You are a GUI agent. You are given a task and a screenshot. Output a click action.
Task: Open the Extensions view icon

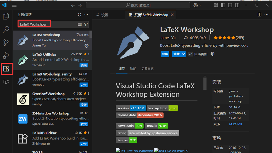tap(6, 69)
